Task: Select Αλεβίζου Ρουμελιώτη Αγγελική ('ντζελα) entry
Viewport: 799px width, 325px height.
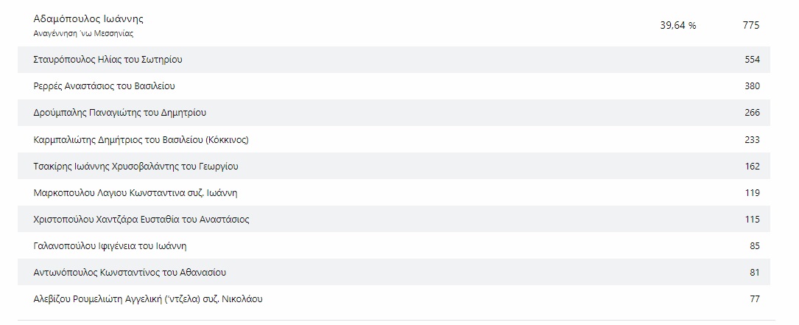Action: (148, 298)
